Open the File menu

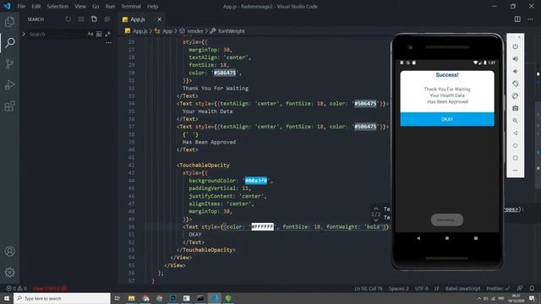click(21, 6)
